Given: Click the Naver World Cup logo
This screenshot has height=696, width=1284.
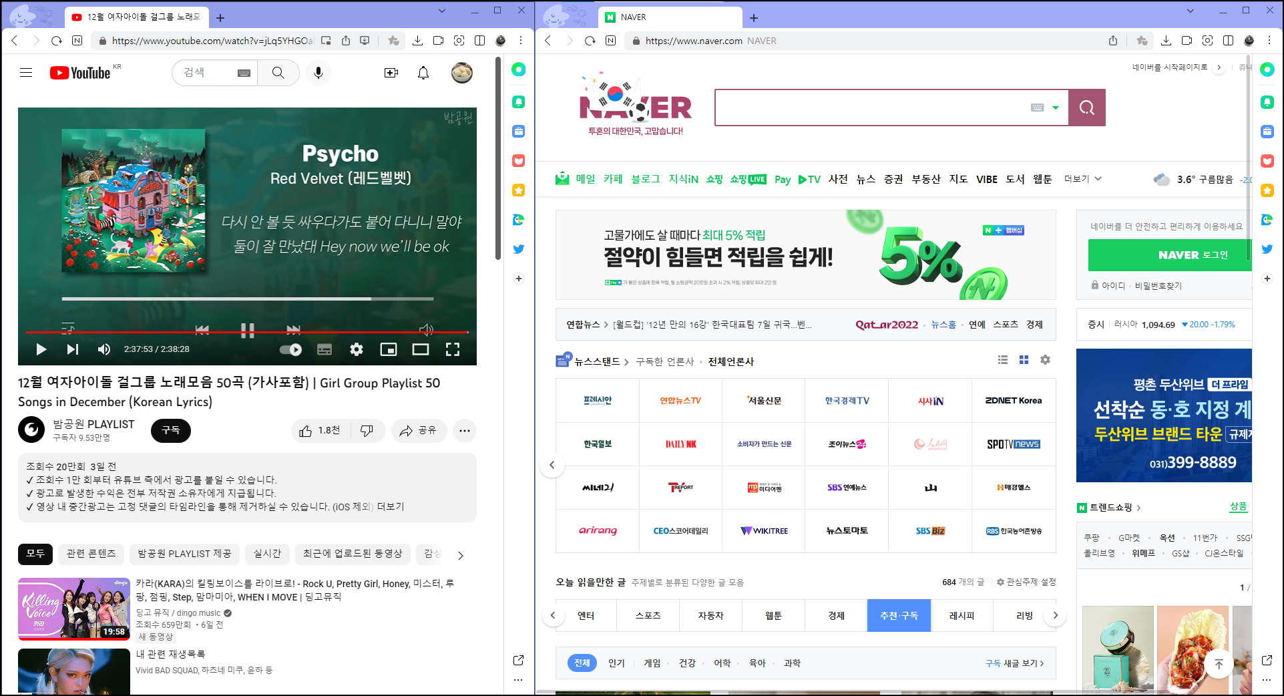Looking at the screenshot, I should (635, 104).
